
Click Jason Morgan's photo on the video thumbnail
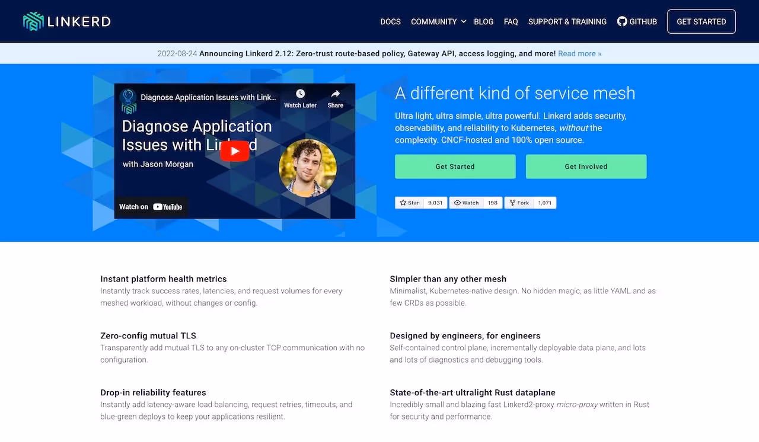308,168
